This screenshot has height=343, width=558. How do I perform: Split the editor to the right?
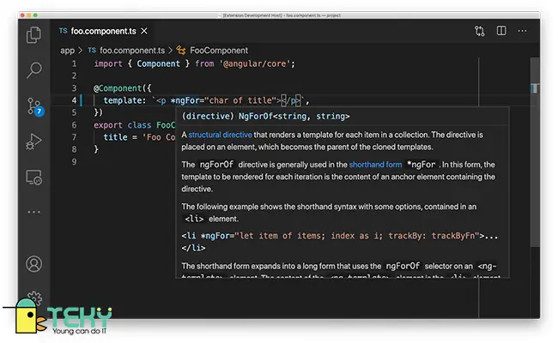[x=501, y=31]
